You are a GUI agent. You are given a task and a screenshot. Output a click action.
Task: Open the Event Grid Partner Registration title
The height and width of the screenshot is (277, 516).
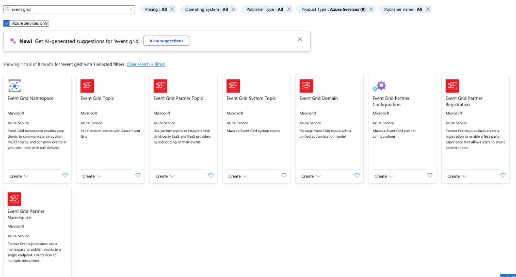click(464, 101)
